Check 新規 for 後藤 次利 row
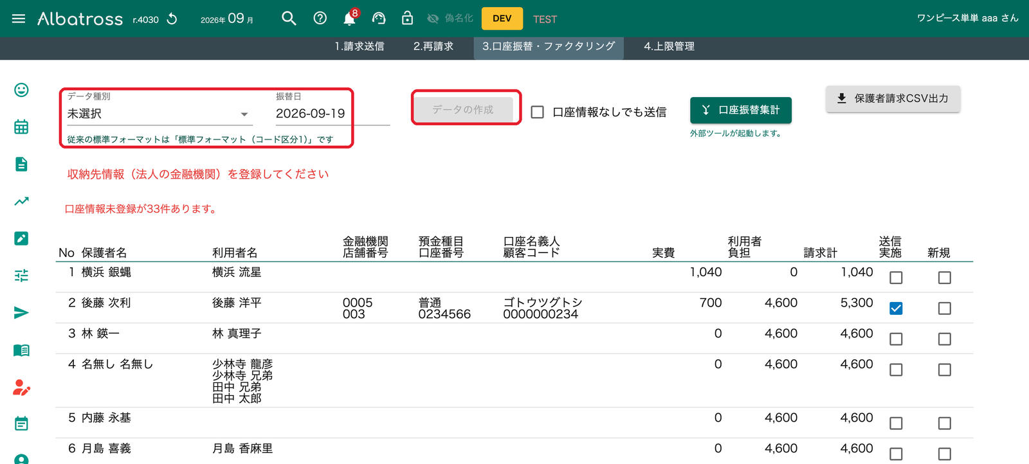The height and width of the screenshot is (464, 1029). [x=944, y=308]
